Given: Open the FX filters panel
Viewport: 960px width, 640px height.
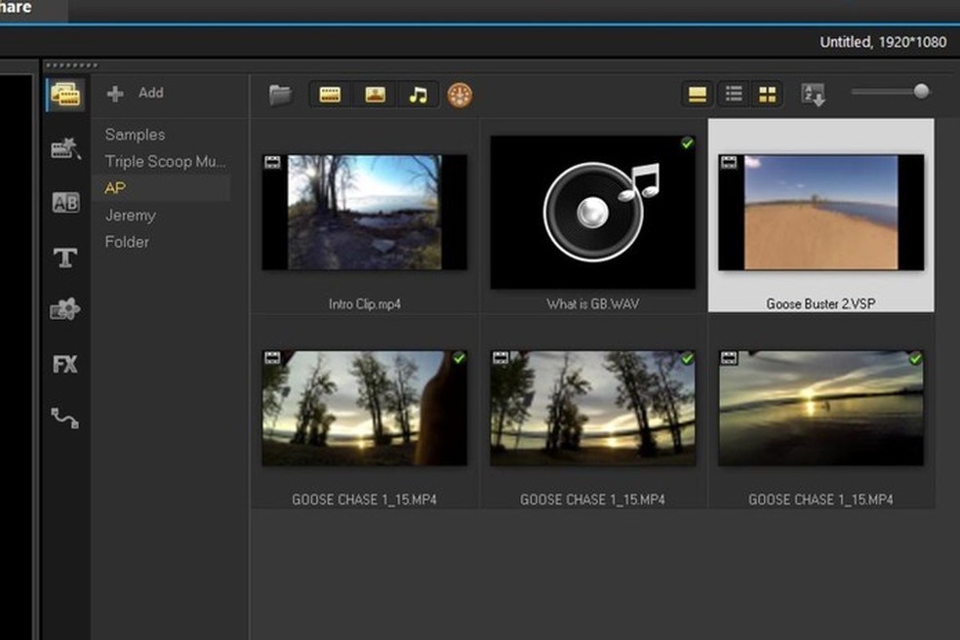Looking at the screenshot, I should 63,363.
